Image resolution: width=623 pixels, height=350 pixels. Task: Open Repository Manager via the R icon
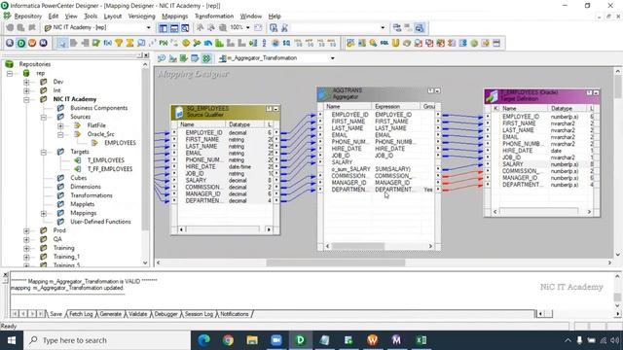[10, 43]
